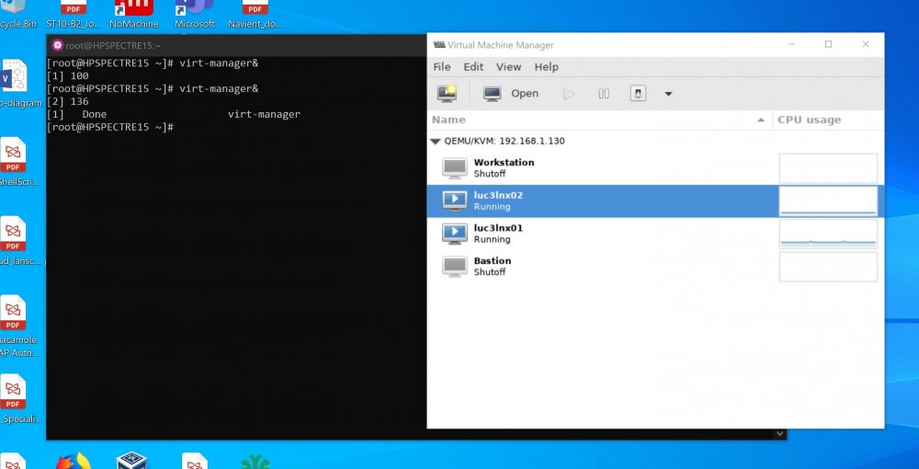This screenshot has height=469, width=919.
Task: Click the Workstation CPU usage graph
Action: 828,168
